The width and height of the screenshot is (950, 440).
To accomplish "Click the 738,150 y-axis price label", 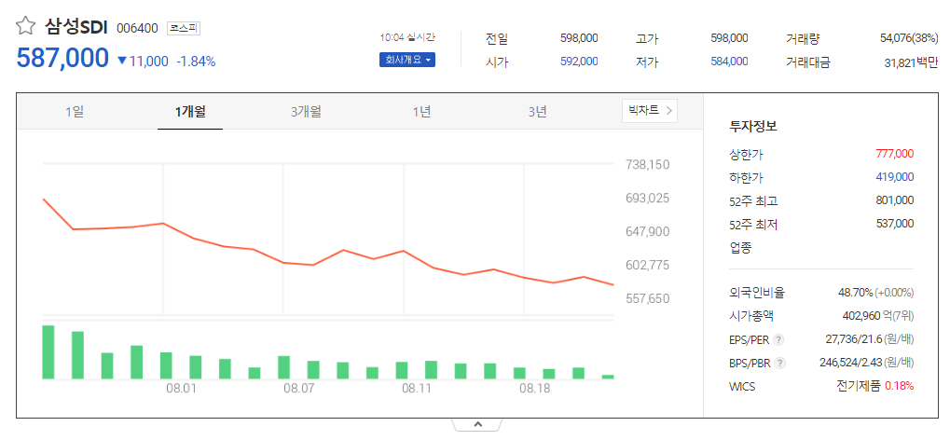I will (x=647, y=164).
